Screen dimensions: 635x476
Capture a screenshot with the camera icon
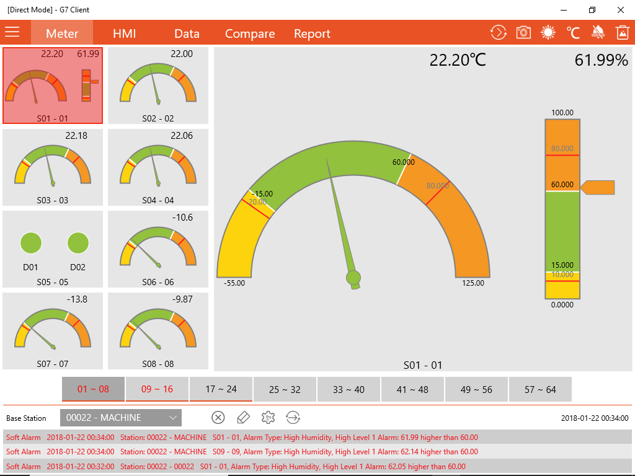tap(523, 32)
